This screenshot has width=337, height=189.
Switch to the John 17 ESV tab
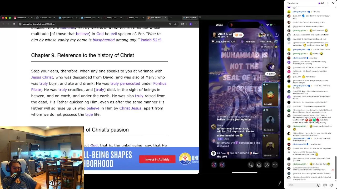(112, 18)
